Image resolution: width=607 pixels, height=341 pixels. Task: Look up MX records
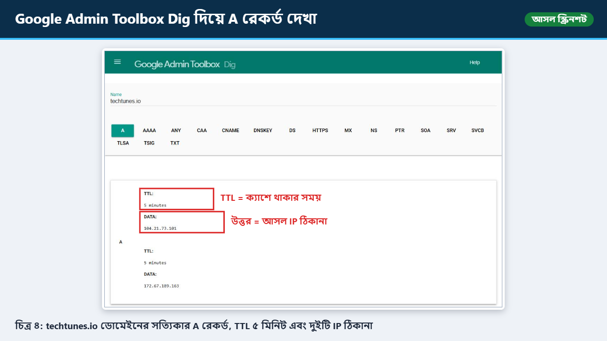(348, 131)
